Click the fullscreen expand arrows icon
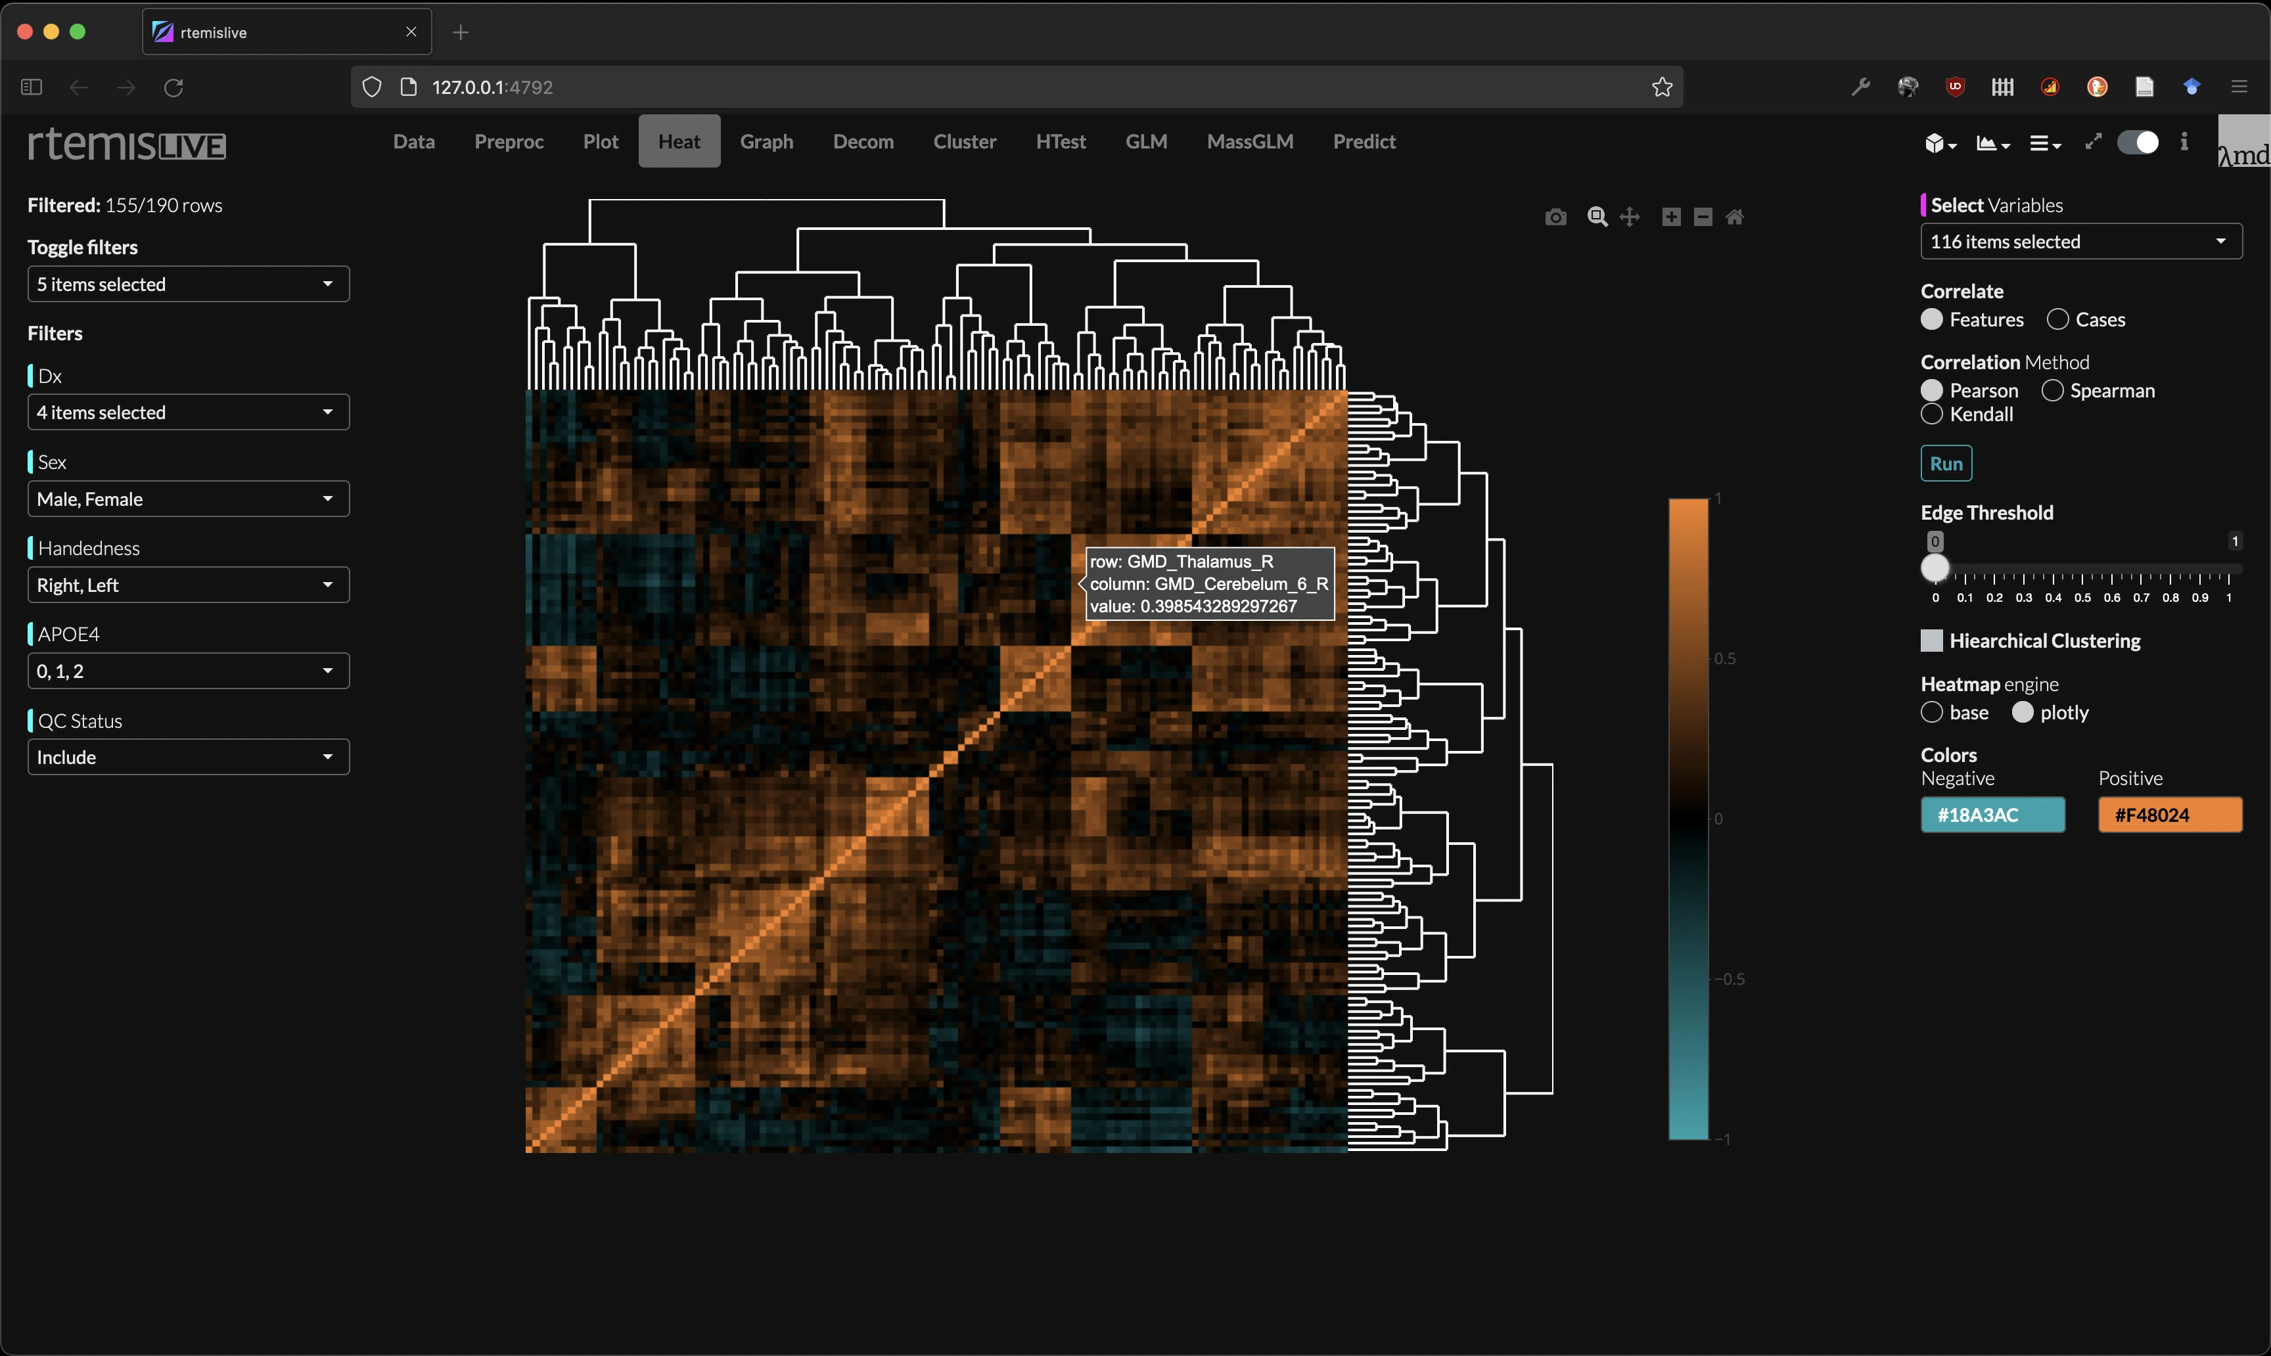 (2093, 142)
